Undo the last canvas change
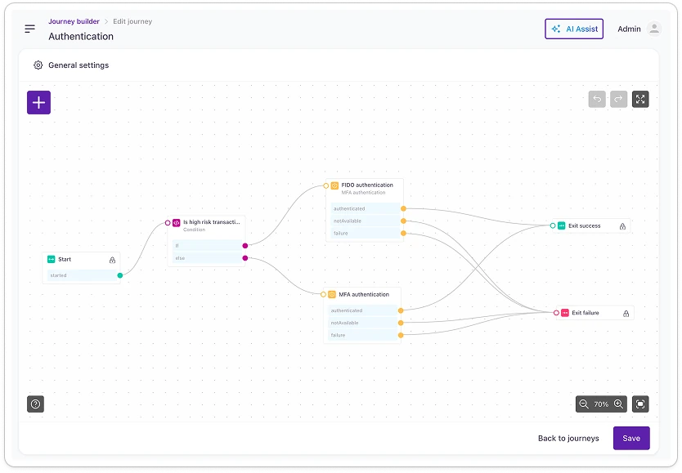 click(597, 99)
